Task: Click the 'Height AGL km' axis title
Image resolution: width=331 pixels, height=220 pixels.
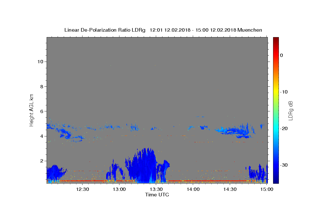Action: coord(32,110)
